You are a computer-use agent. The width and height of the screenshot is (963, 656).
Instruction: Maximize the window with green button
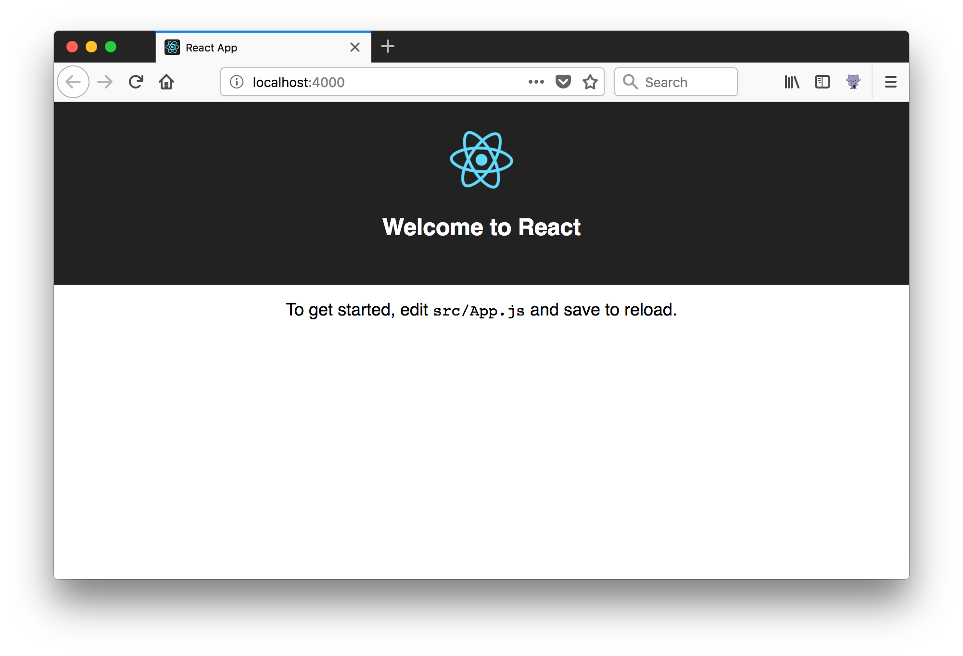(x=111, y=47)
